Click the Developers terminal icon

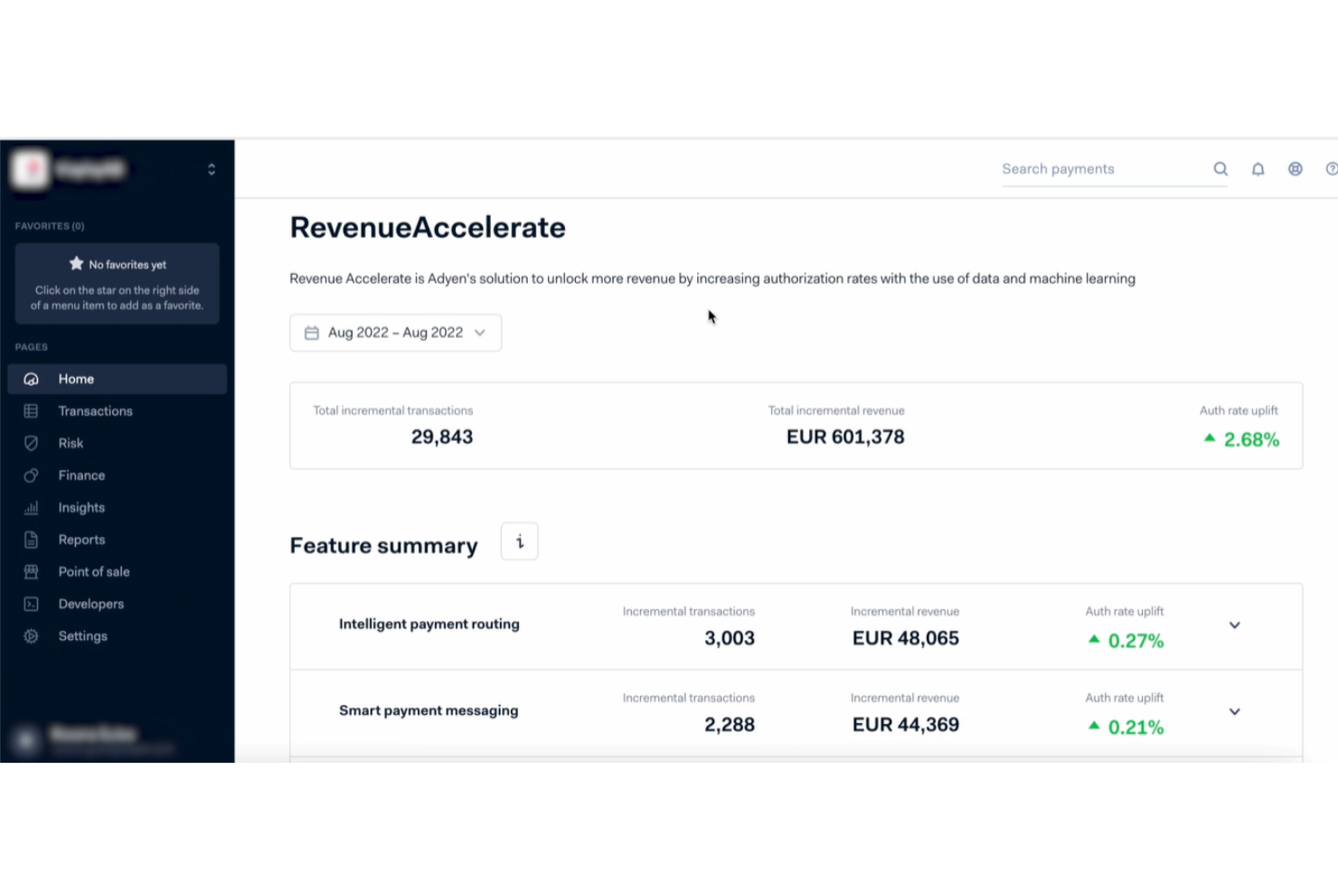click(x=31, y=604)
